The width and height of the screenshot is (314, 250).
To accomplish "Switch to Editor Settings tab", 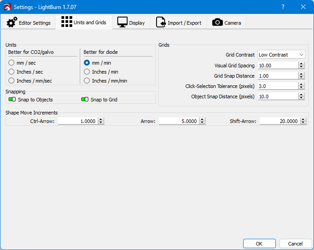I will (29, 22).
